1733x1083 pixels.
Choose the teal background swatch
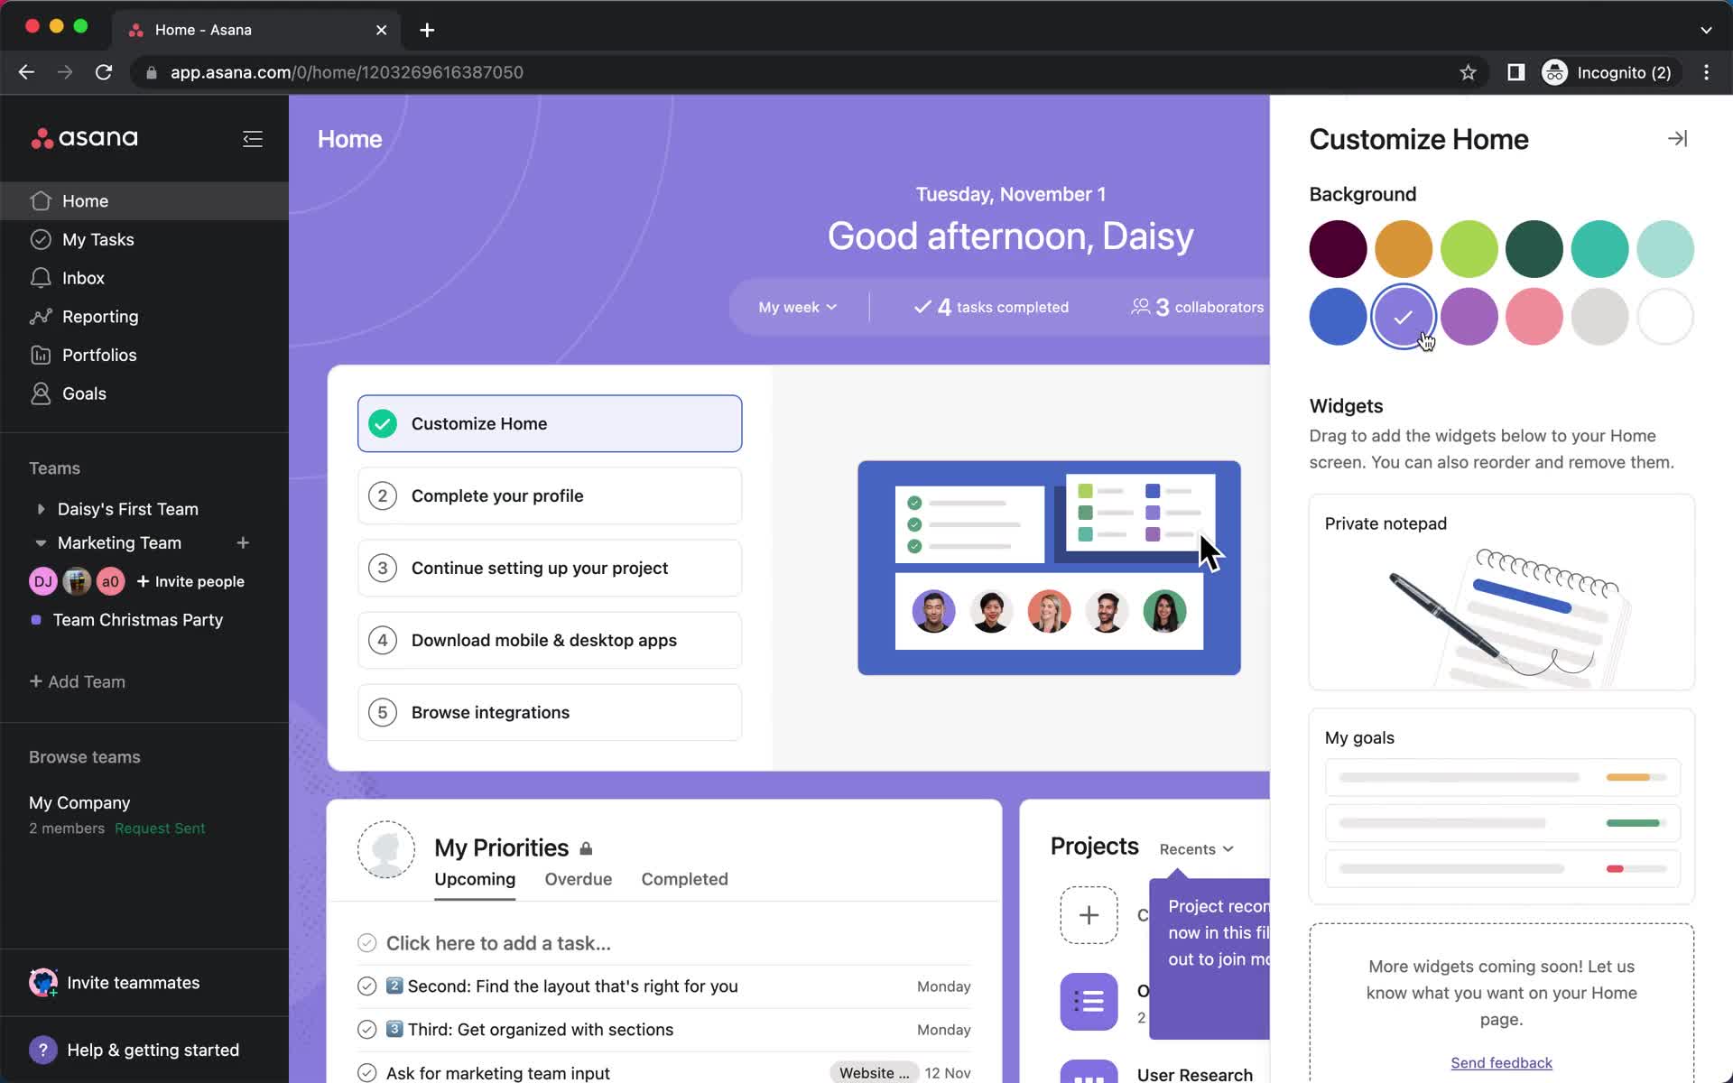coord(1599,249)
